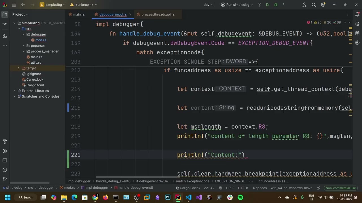
Task: Expand Scratches and Consoles node
Action: (14, 96)
